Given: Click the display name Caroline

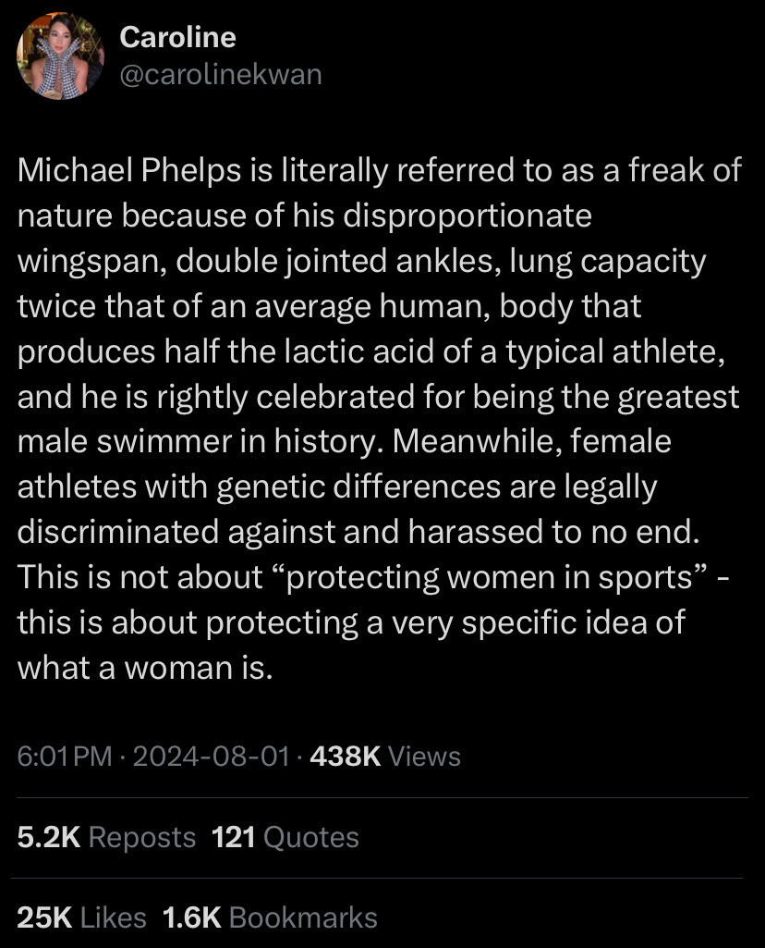Looking at the screenshot, I should [177, 38].
